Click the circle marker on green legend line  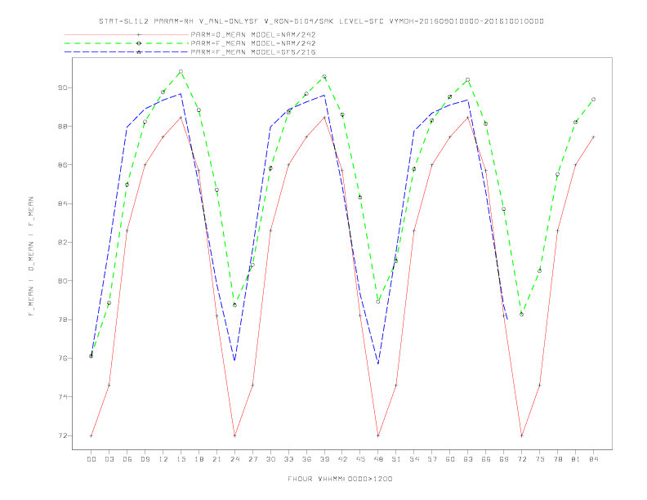(x=139, y=43)
